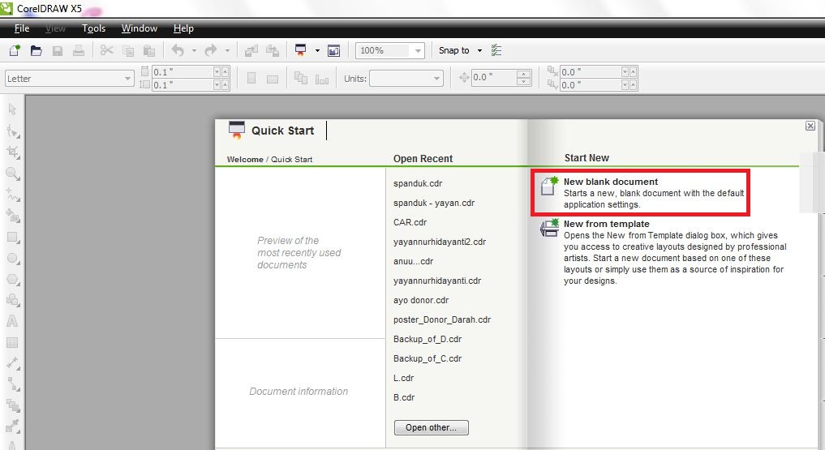Select the Shape tool in toolbox
The height and width of the screenshot is (450, 825).
tap(13, 131)
